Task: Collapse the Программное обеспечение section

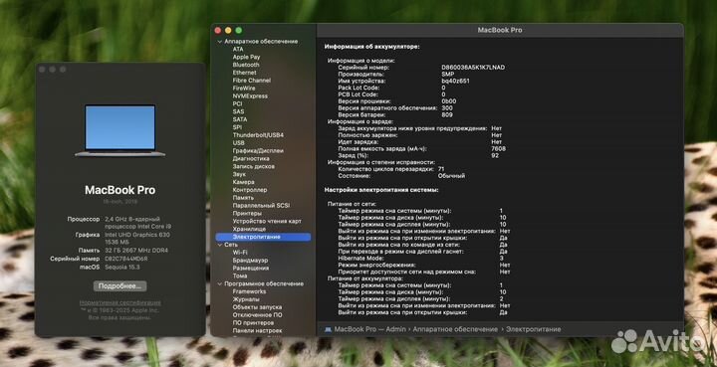Action: click(x=219, y=283)
